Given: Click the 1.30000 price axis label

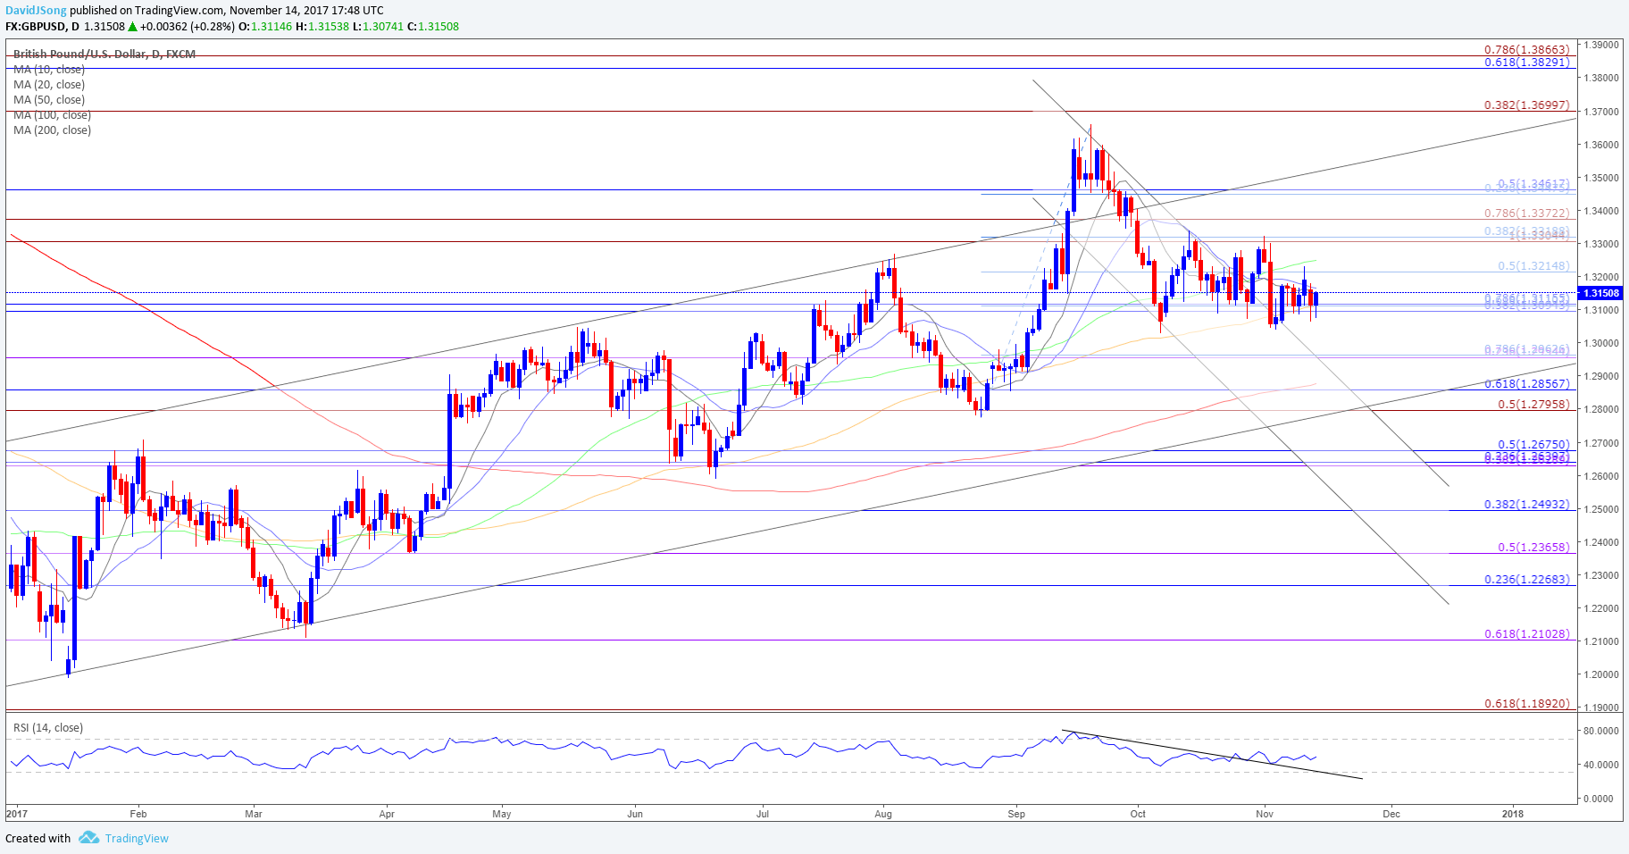Looking at the screenshot, I should tap(1602, 343).
